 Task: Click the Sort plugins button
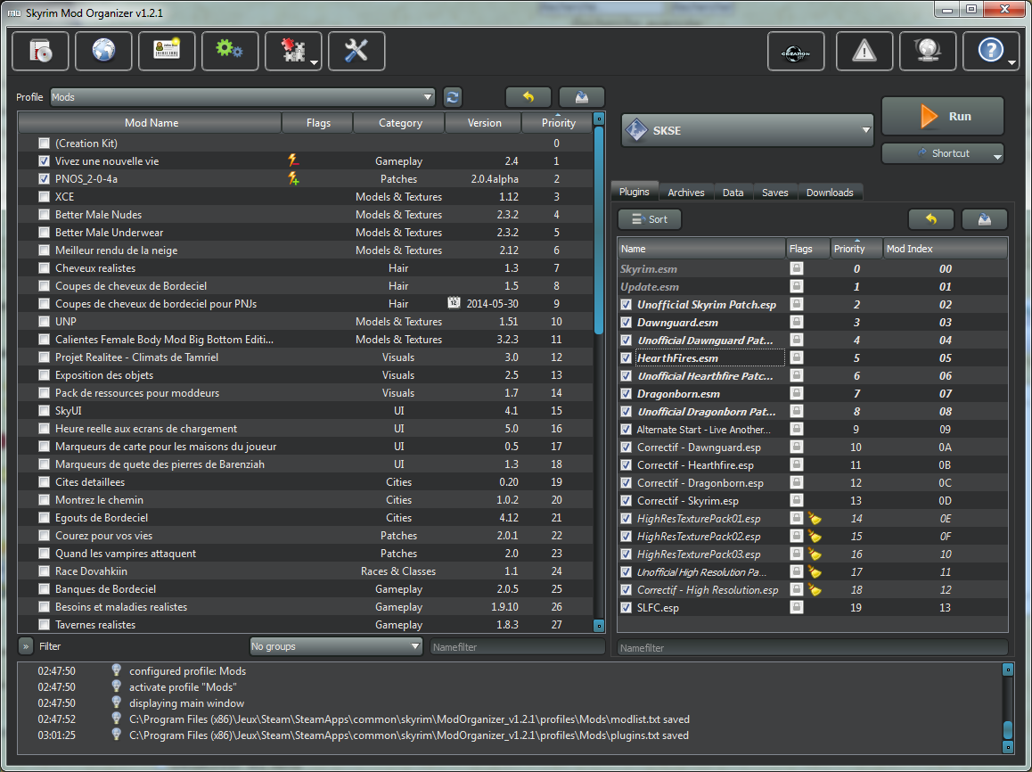(650, 219)
